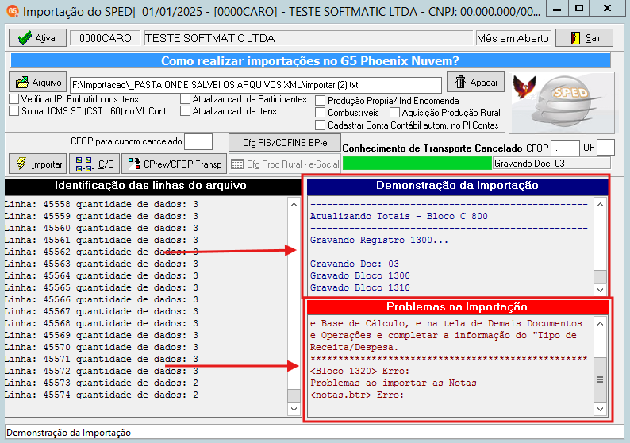
Task: Click the 'Gravando Doc: 03' progress status
Action: [551, 164]
